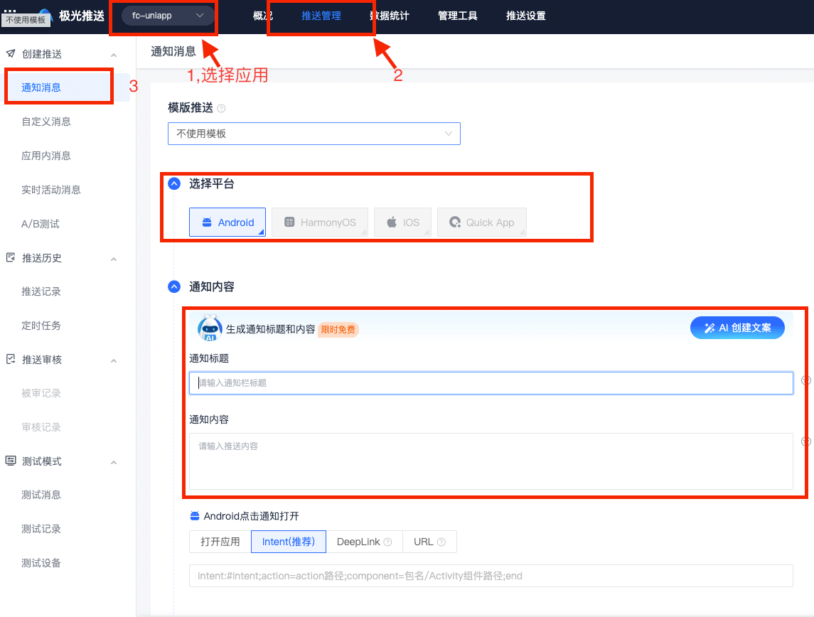This screenshot has height=617, width=814.
Task: Enable the iOS platform option
Action: 403,222
